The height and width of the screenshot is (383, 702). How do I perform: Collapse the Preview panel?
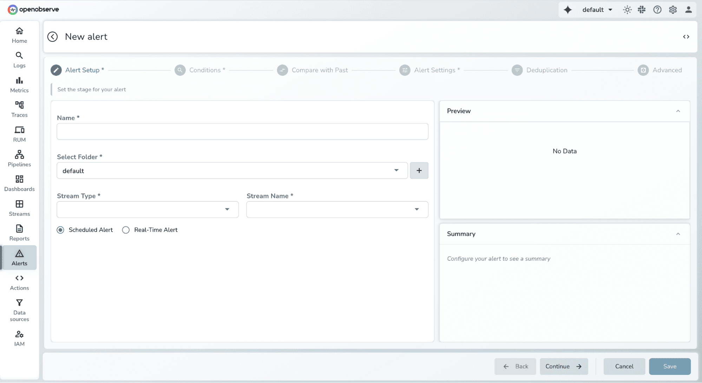[678, 111]
